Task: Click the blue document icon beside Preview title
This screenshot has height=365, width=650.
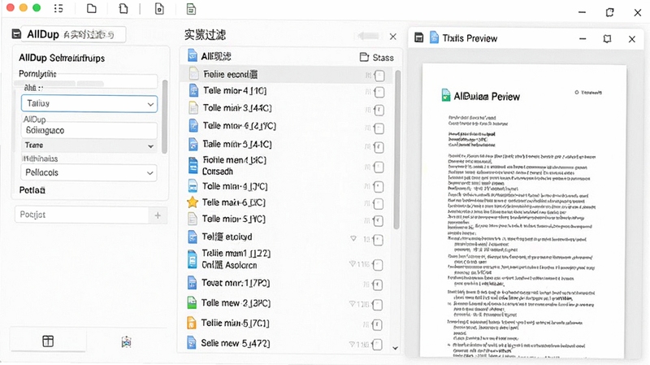Action: (434, 37)
